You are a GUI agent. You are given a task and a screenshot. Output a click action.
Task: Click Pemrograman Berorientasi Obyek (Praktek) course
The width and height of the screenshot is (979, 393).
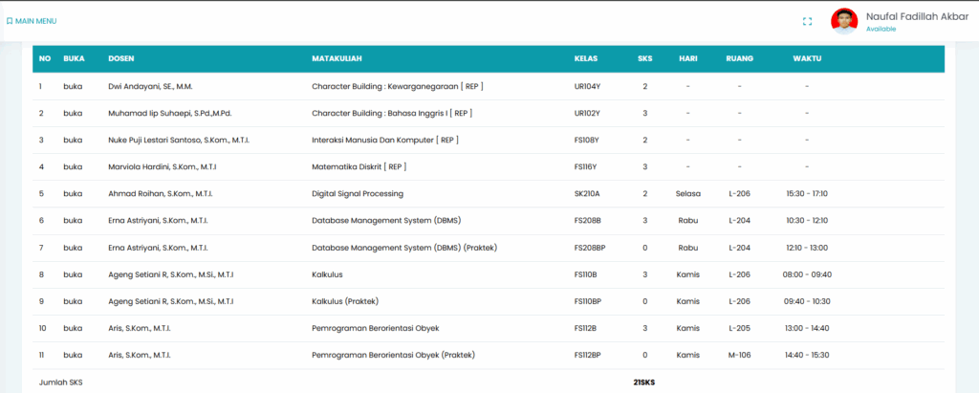393,356
